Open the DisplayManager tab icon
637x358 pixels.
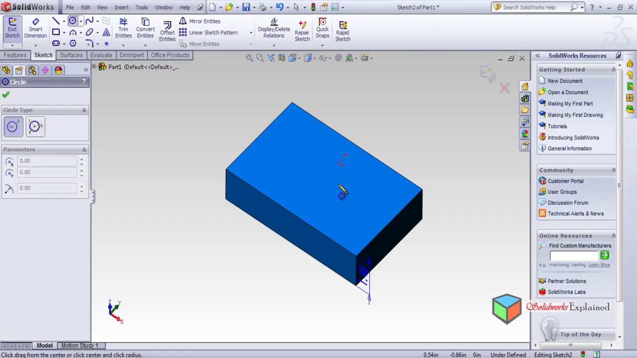(58, 70)
